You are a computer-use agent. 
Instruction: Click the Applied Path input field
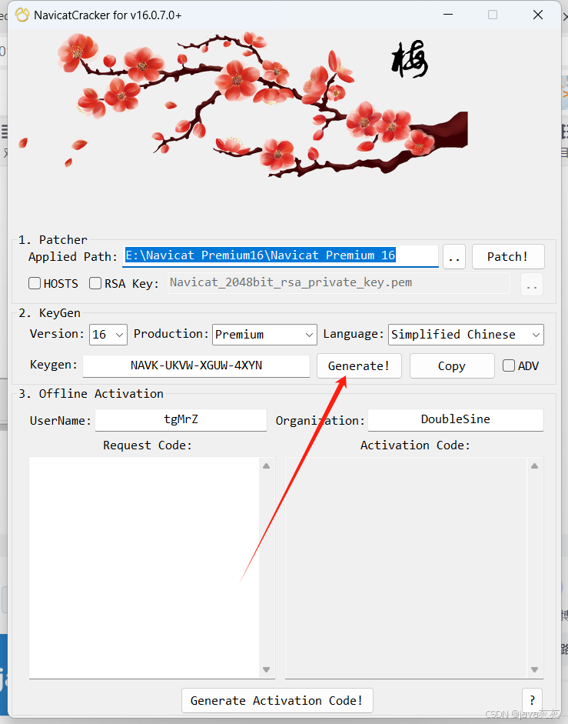[281, 255]
